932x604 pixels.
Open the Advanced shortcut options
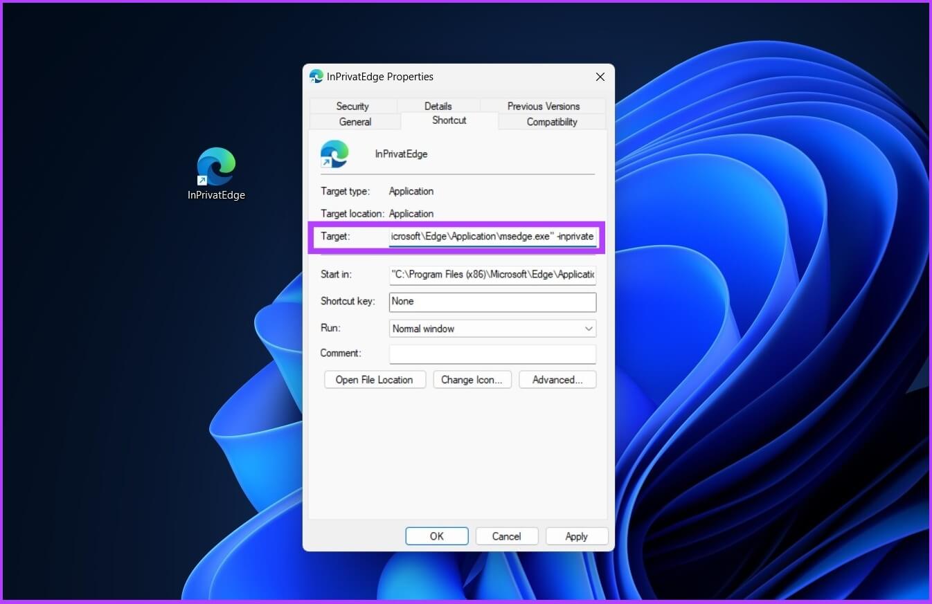pos(557,380)
